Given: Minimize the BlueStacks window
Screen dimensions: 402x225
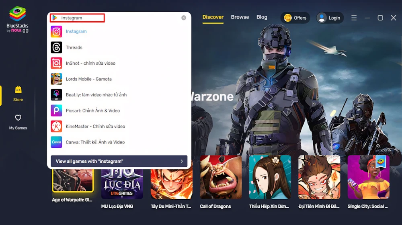Looking at the screenshot, I should click(367, 18).
